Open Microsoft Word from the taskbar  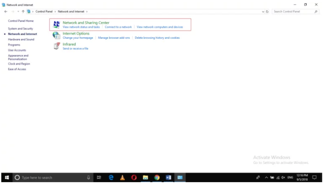169,177
